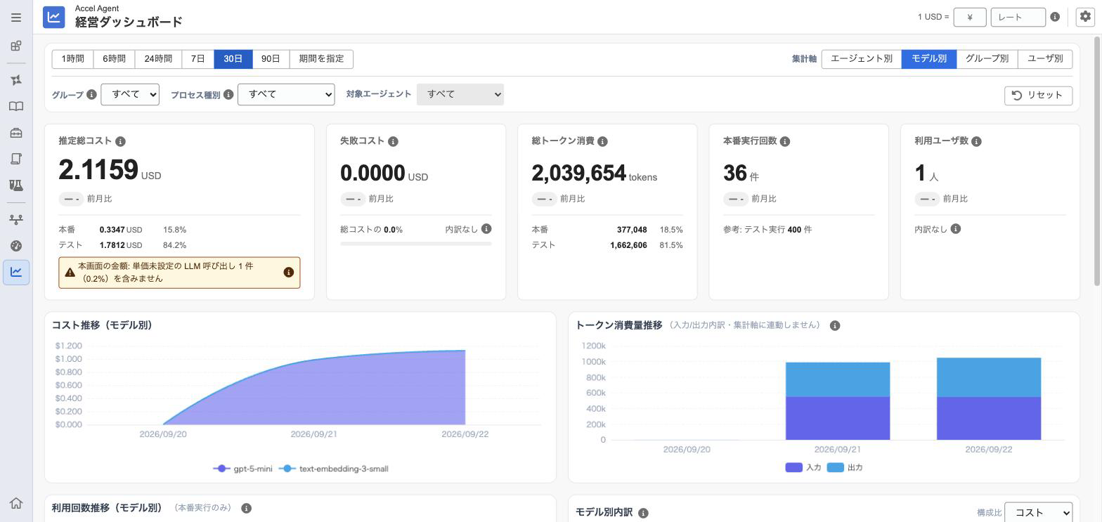Screen dimensions: 1102x522
Task: Click info icon next to 総トークン消費
Action: pos(602,141)
